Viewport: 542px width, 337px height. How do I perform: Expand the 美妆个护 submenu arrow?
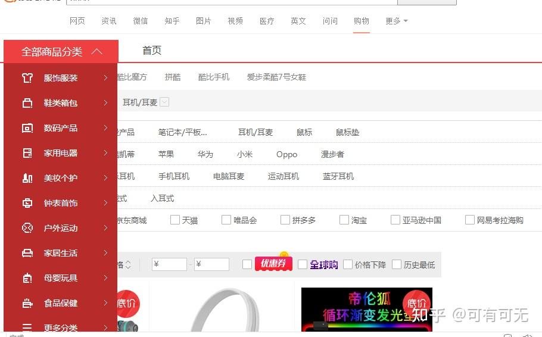pos(105,177)
